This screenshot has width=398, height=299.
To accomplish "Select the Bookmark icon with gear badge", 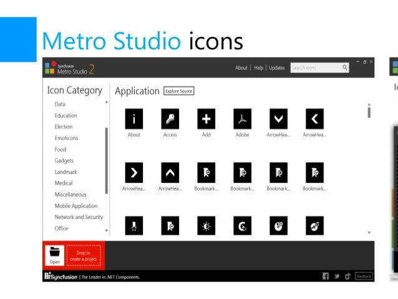I will 206,172.
